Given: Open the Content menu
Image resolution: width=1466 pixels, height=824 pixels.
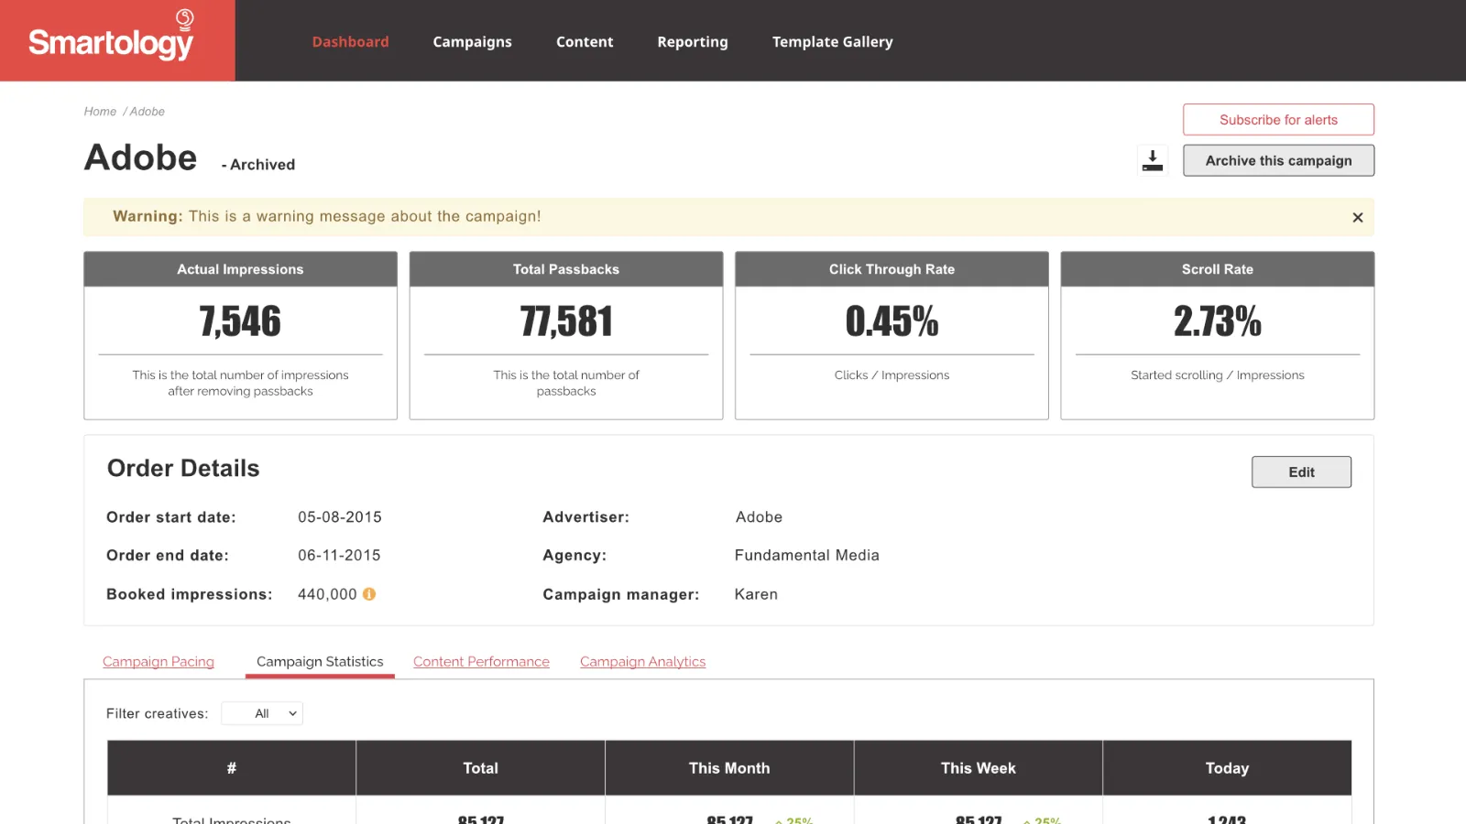Looking at the screenshot, I should (x=585, y=41).
